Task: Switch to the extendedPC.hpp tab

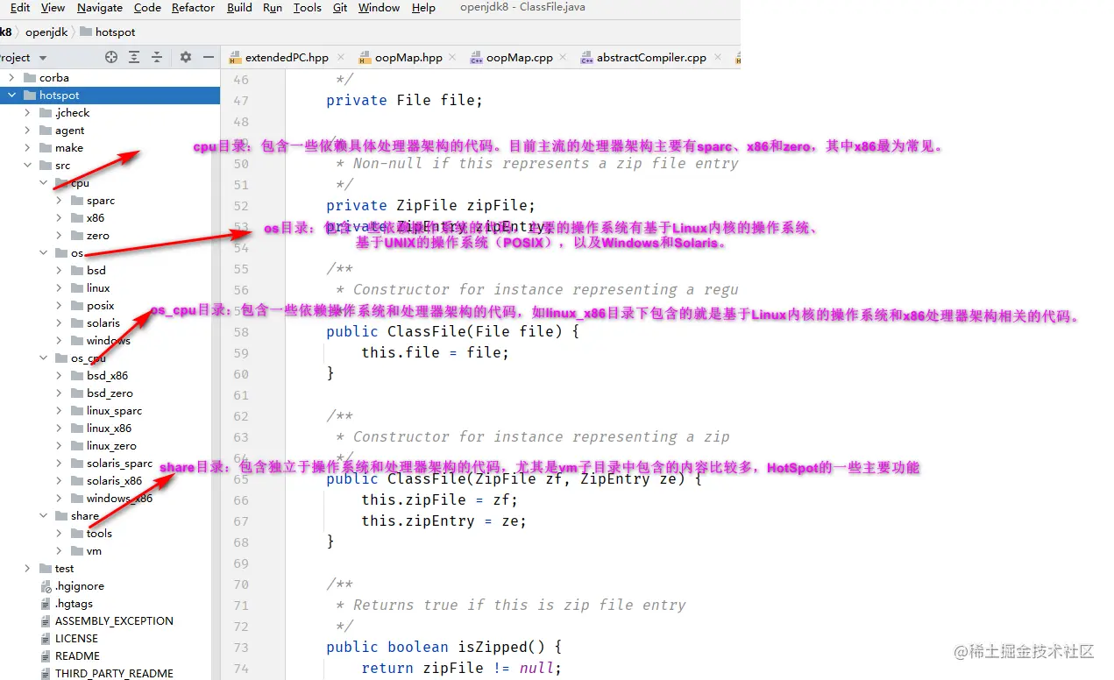Action: point(287,58)
